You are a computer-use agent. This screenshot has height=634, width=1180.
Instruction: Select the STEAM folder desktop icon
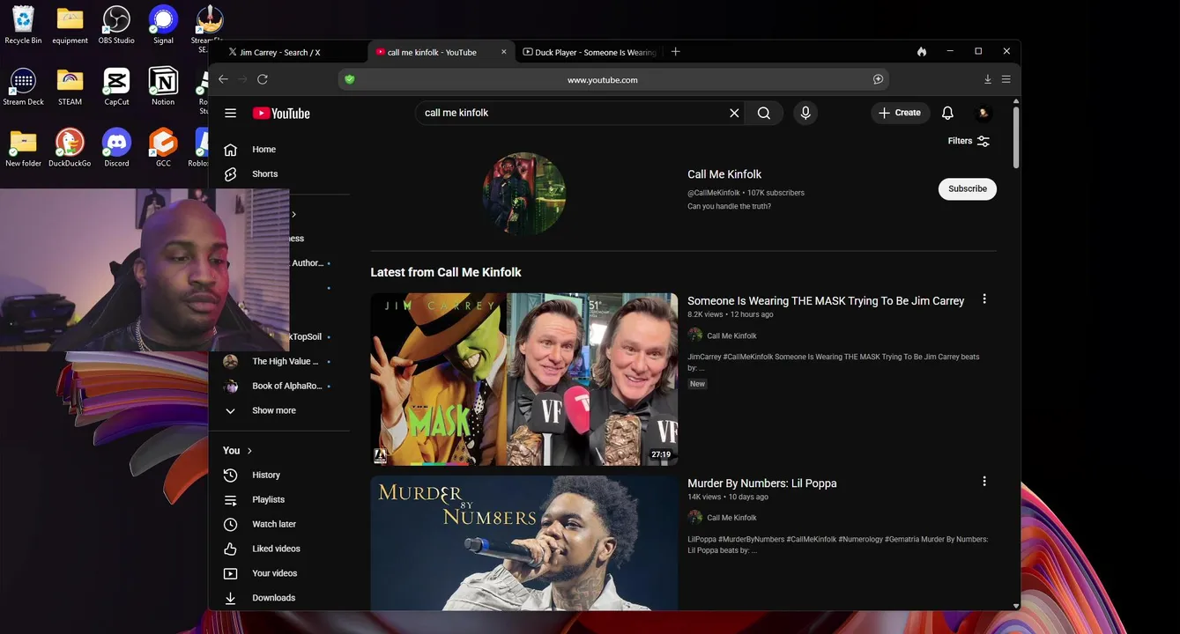[70, 86]
